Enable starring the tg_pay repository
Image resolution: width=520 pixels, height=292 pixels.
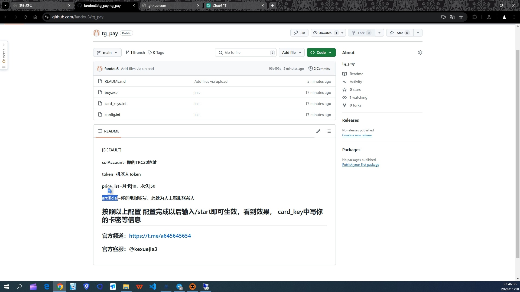point(399,33)
